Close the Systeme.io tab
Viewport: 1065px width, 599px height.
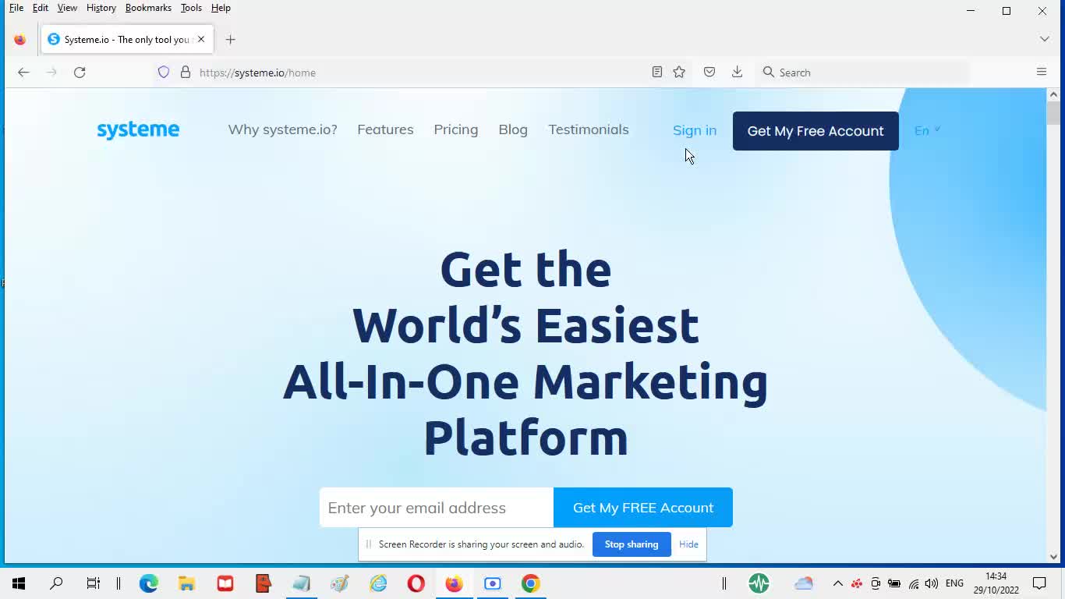coord(201,39)
